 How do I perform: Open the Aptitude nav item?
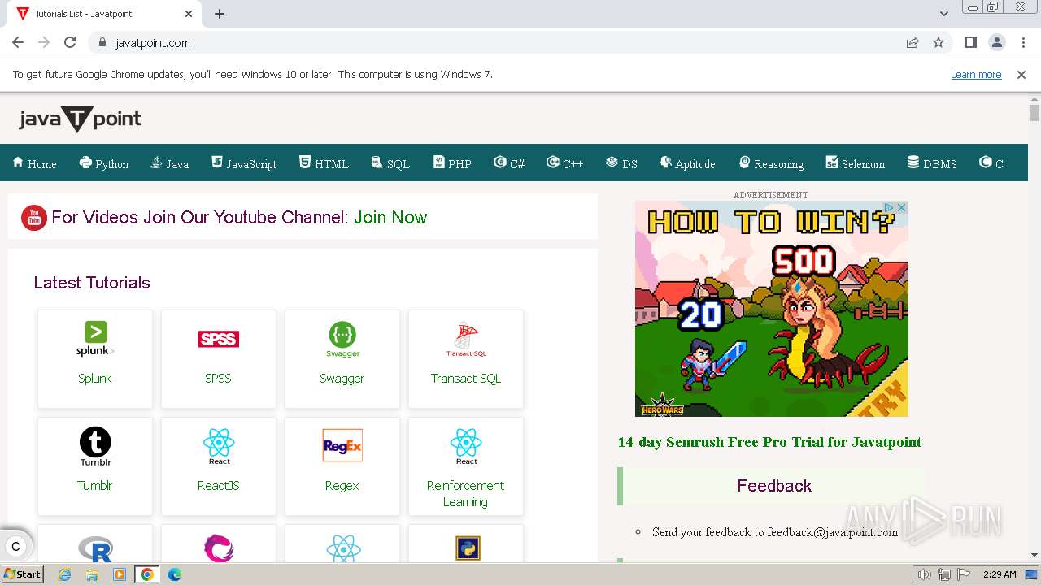(687, 163)
